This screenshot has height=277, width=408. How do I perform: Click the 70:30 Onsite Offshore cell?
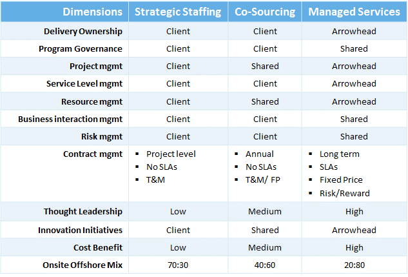pyautogui.click(x=178, y=264)
